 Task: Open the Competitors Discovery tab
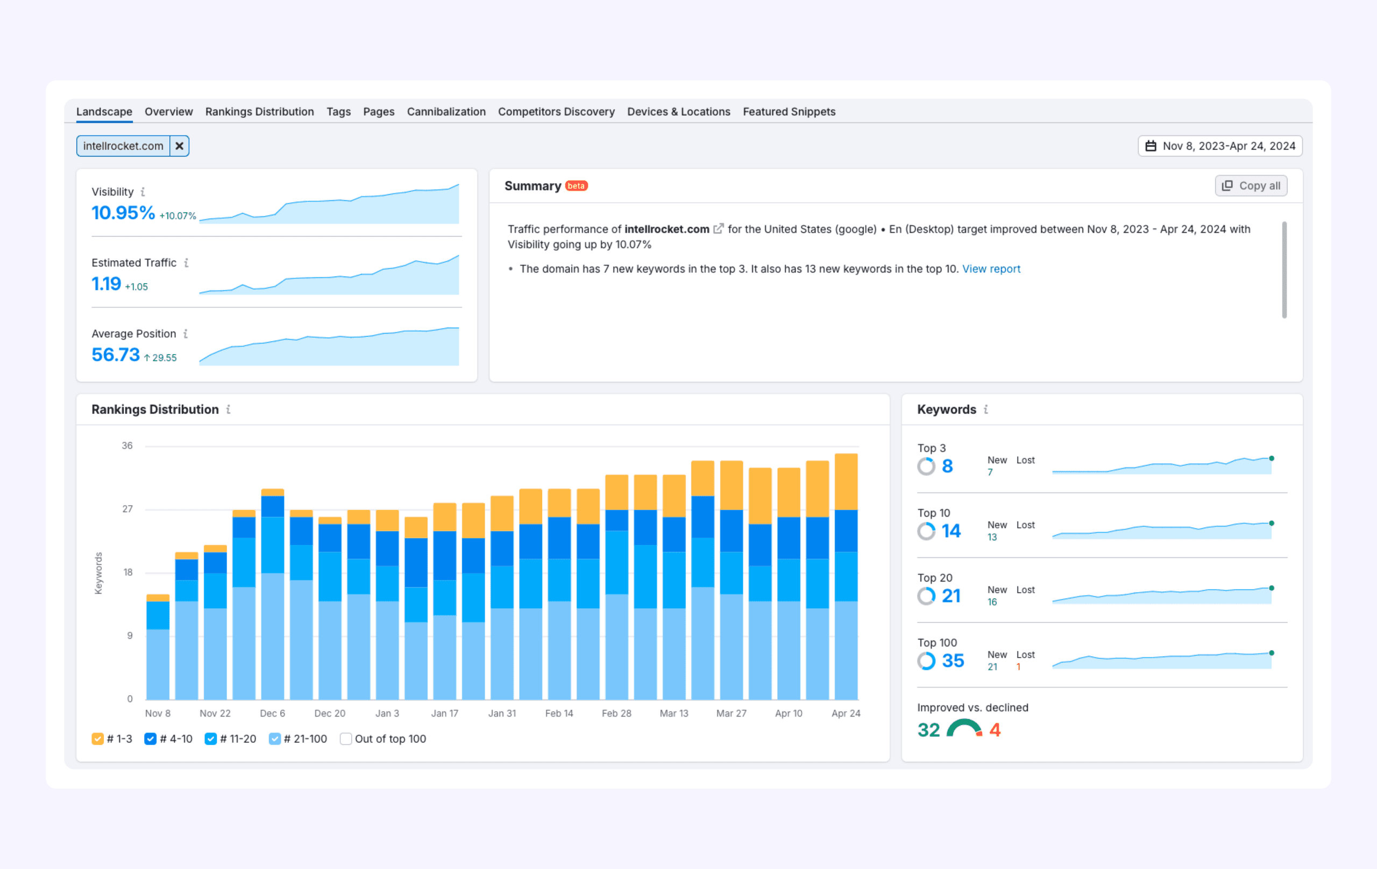(x=556, y=111)
